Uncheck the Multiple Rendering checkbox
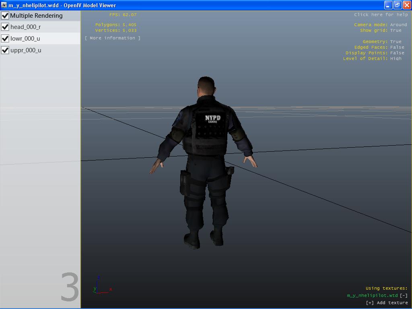This screenshot has width=412, height=309. click(5, 16)
